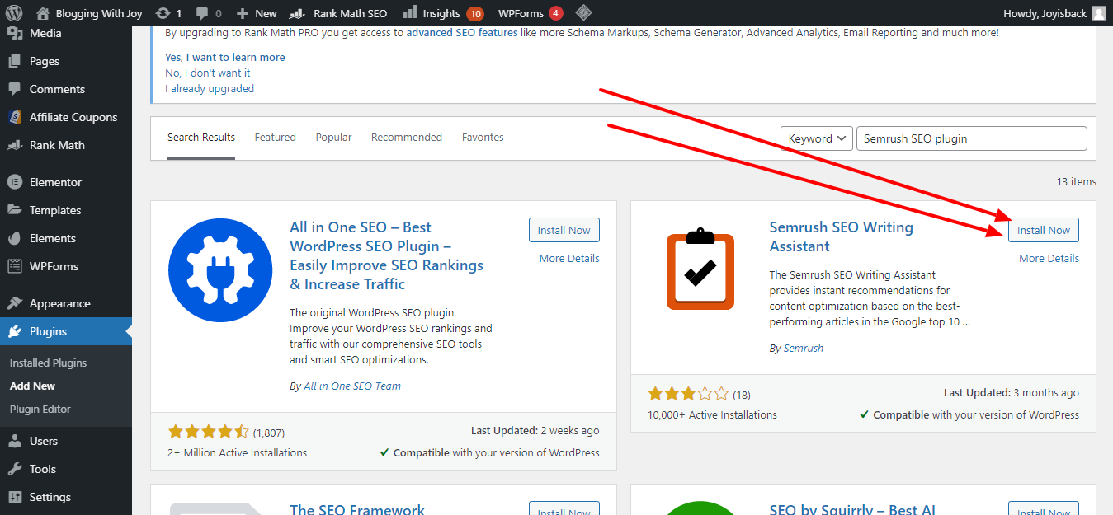Expand the Keyword search type dropdown
The width and height of the screenshot is (1113, 515).
point(817,138)
